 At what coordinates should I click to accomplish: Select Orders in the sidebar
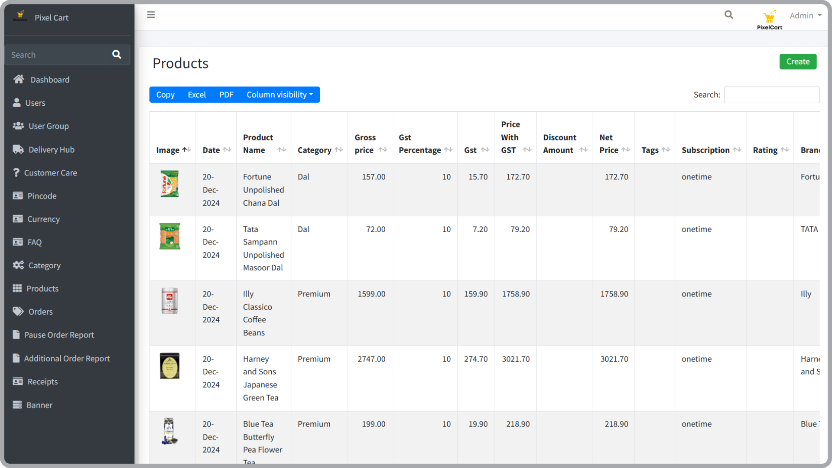(x=41, y=312)
